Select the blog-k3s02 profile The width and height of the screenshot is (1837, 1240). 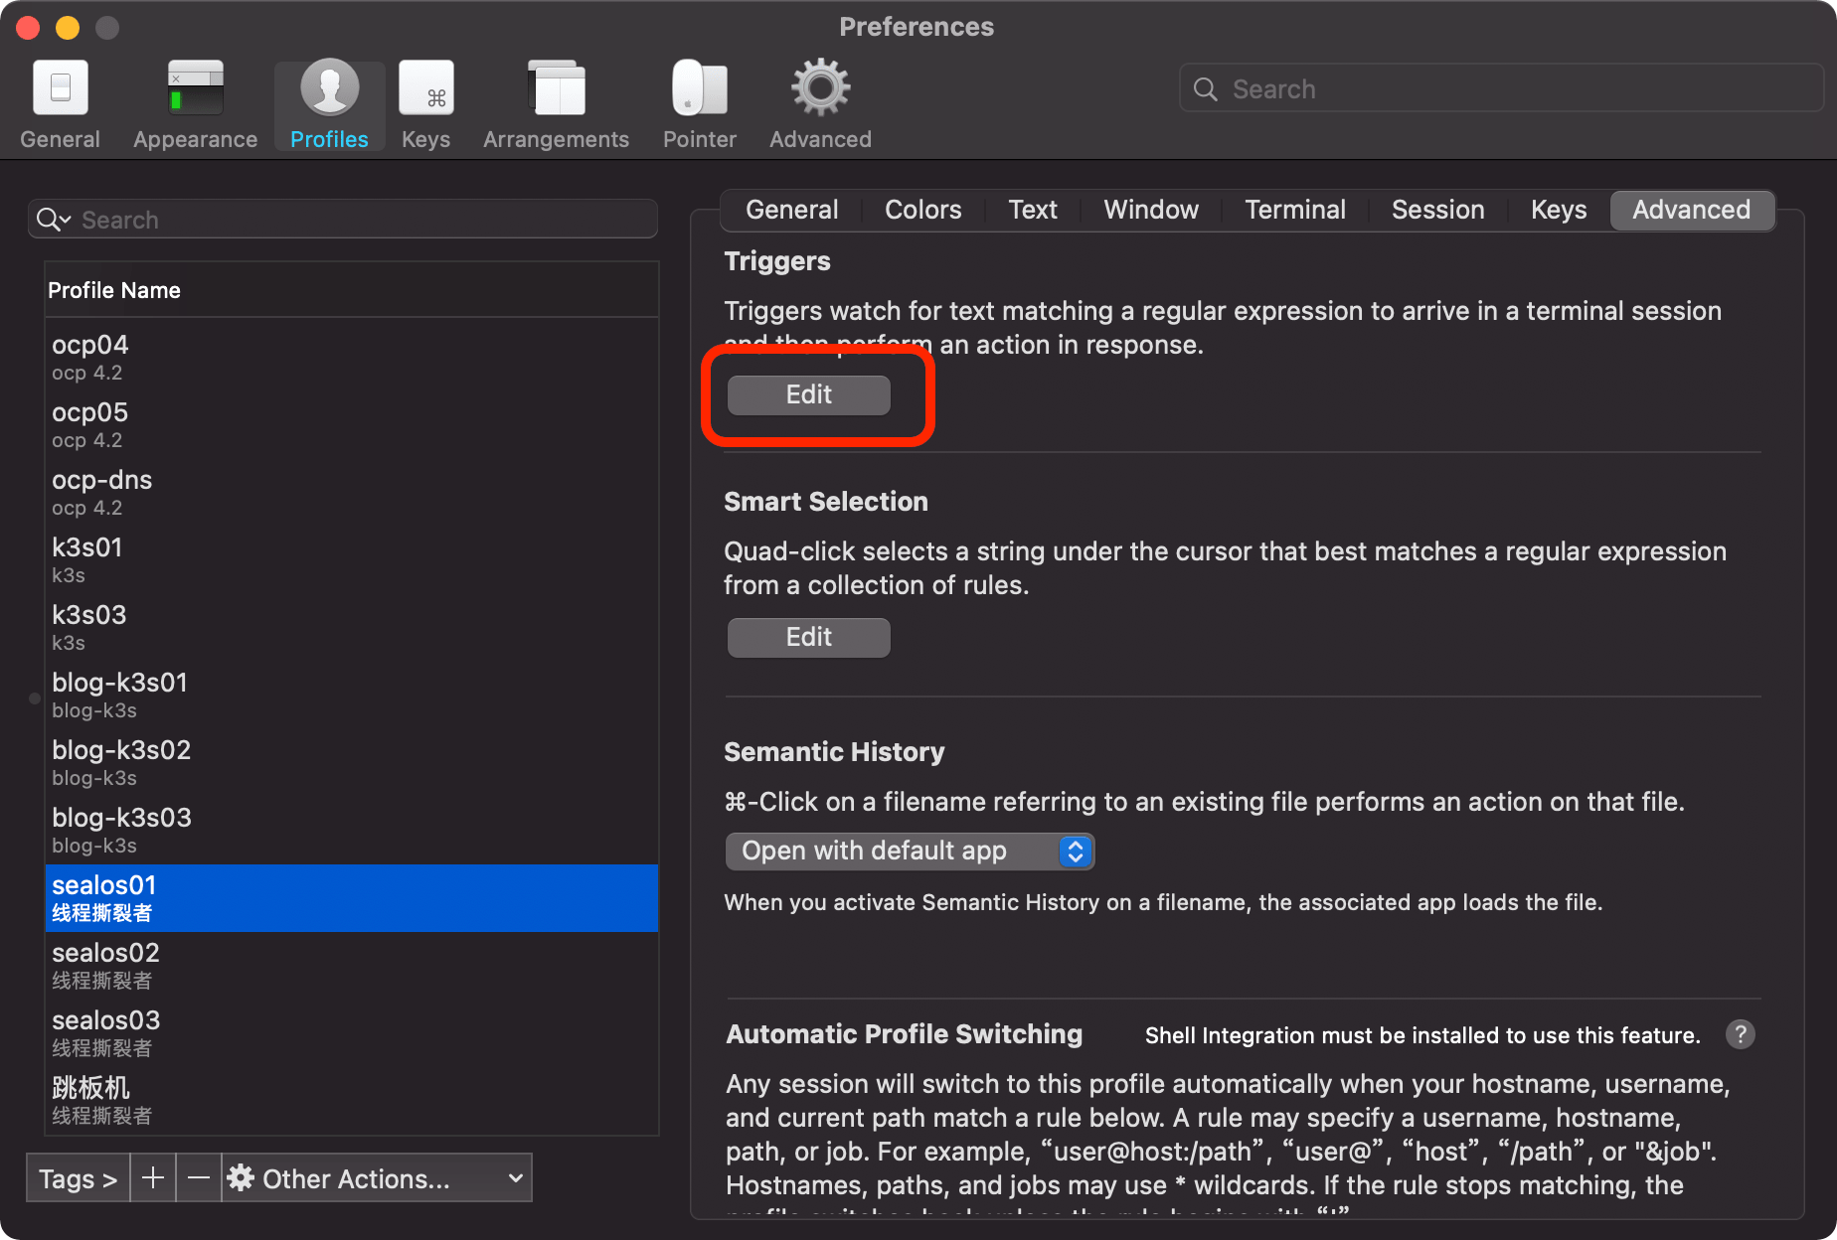(352, 763)
